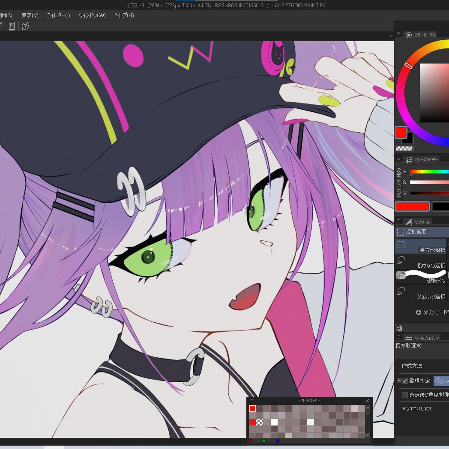Viewport: 449px width, 449px height.
Task: Click the small red square below color history
Action: coord(250,441)
